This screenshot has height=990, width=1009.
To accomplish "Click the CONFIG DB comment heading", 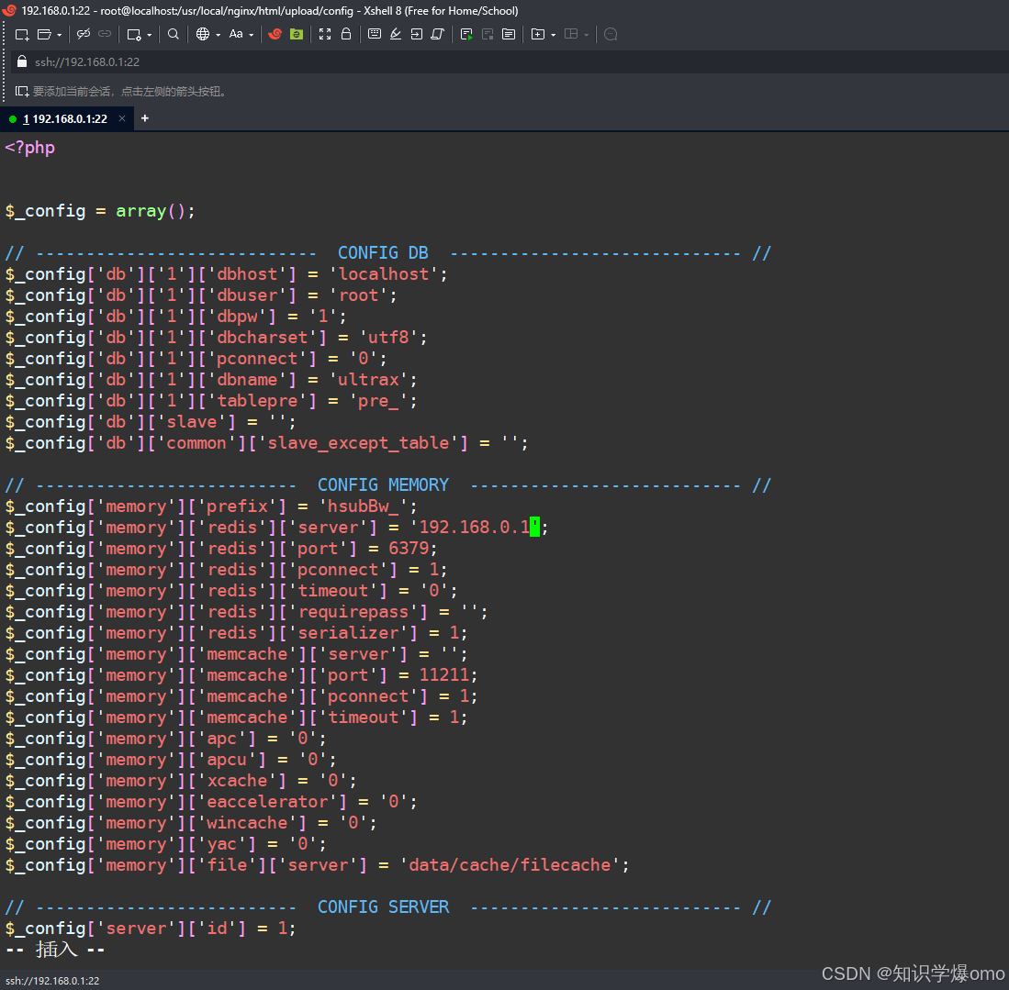I will click(383, 253).
